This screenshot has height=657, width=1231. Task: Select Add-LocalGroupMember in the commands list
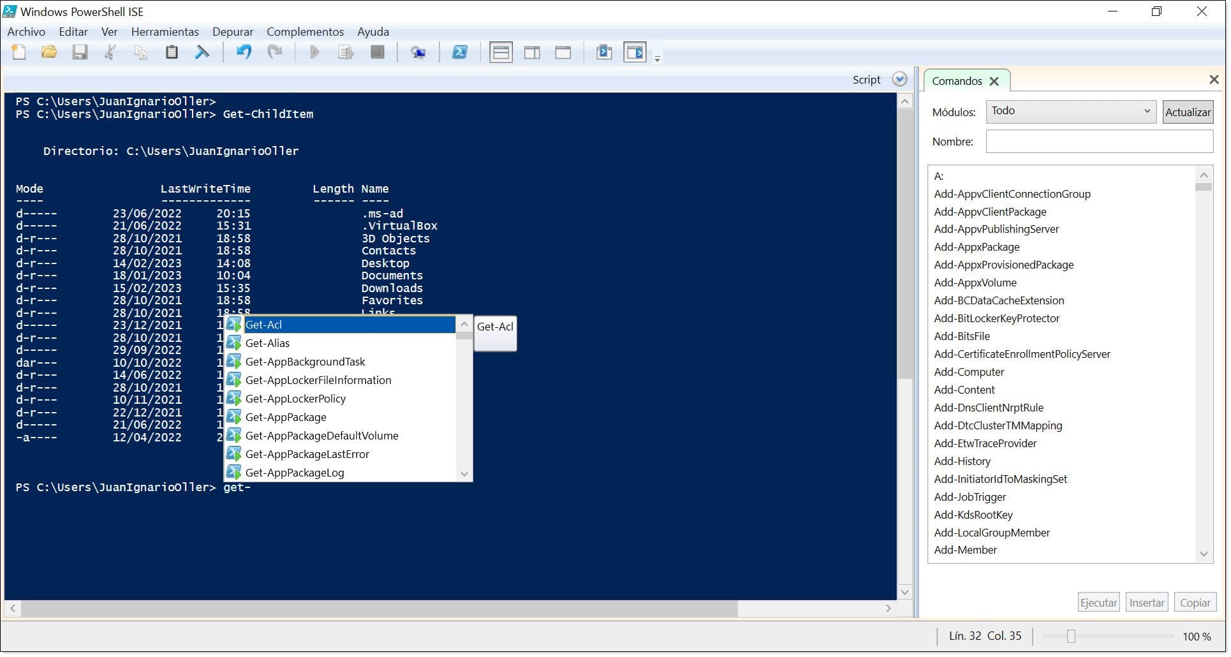(x=992, y=533)
